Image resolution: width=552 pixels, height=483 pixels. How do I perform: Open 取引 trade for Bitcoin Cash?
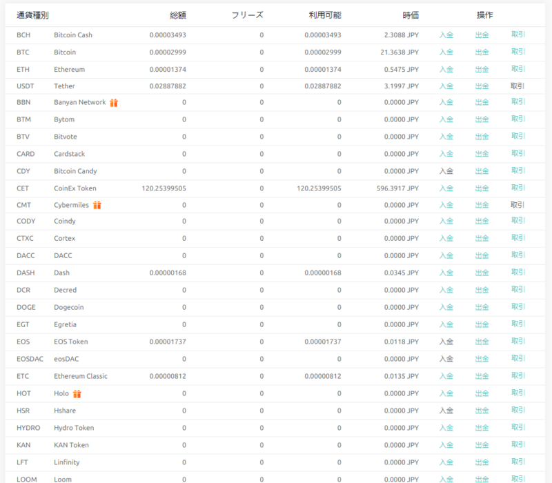click(x=518, y=34)
